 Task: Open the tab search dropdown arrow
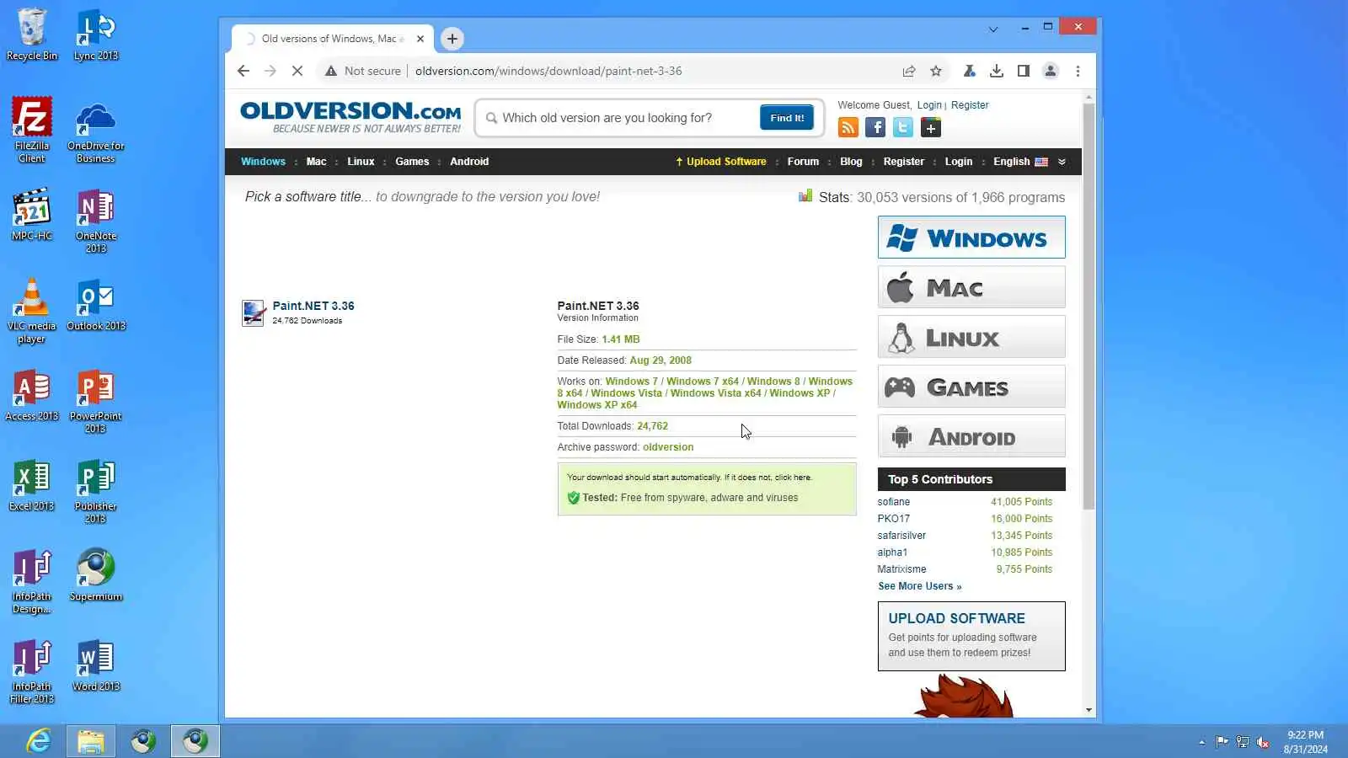(x=993, y=29)
